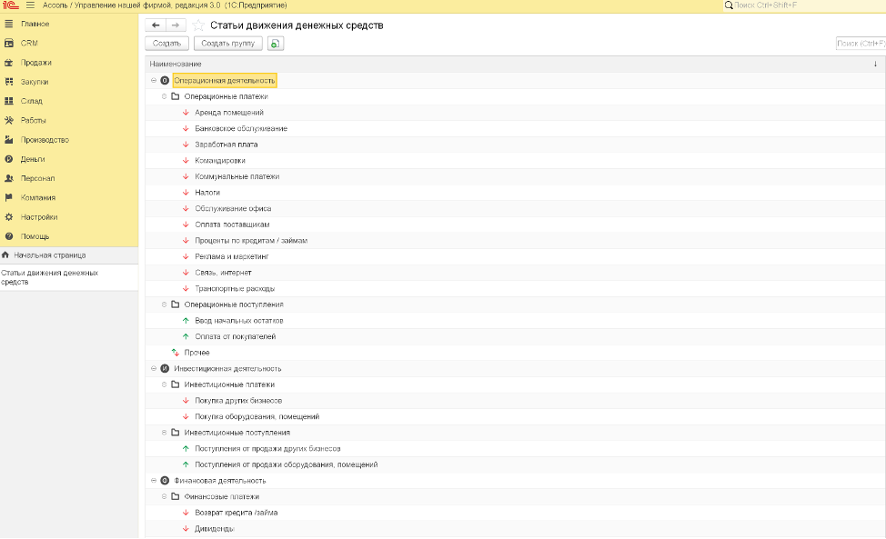Open the Склад section in the sidebar
886x539 pixels.
click(32, 101)
